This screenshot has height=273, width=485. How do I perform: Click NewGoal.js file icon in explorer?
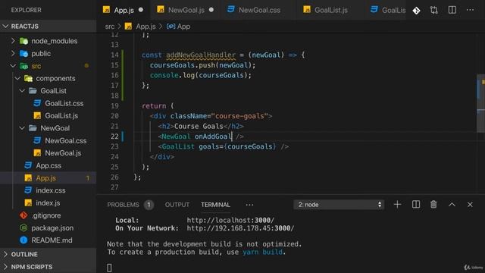point(37,153)
